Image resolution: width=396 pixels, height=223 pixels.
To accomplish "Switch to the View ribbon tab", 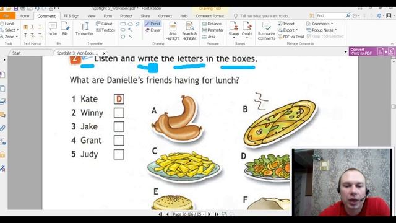I will (92, 16).
